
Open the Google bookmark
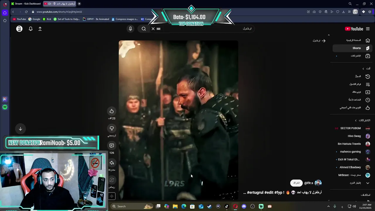[x=34, y=19]
